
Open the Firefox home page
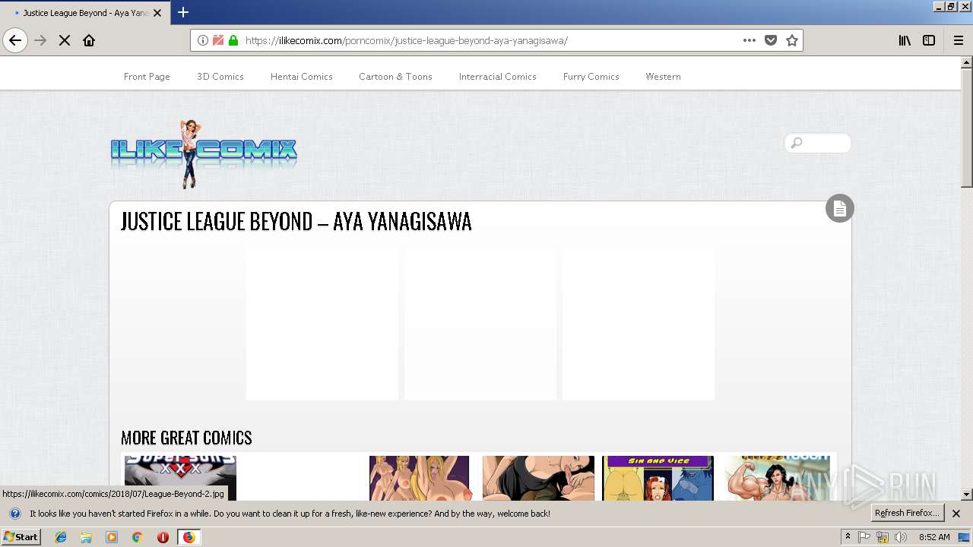pyautogui.click(x=89, y=40)
